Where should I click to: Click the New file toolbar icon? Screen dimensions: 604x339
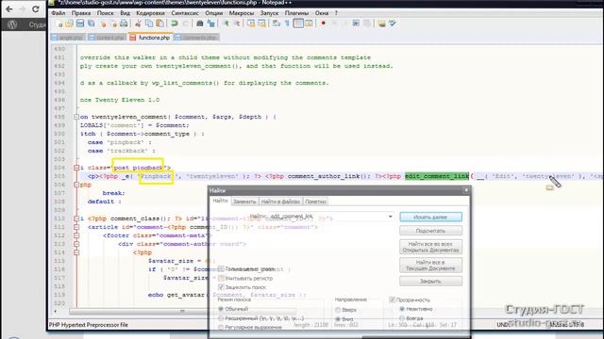[x=59, y=24]
